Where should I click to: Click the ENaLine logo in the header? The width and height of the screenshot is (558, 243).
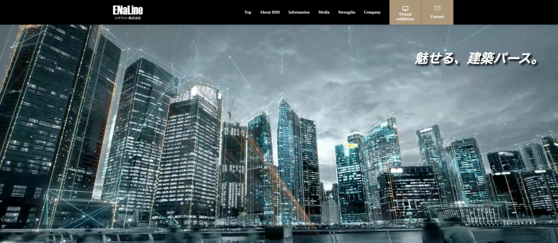click(x=128, y=10)
